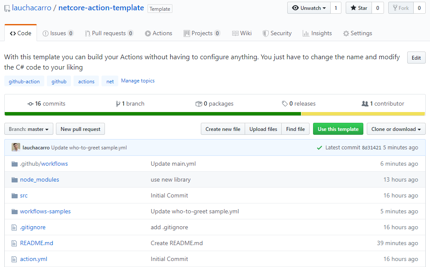430x267 pixels.
Task: Click the book icon on Wiki tab
Action: [x=235, y=33]
